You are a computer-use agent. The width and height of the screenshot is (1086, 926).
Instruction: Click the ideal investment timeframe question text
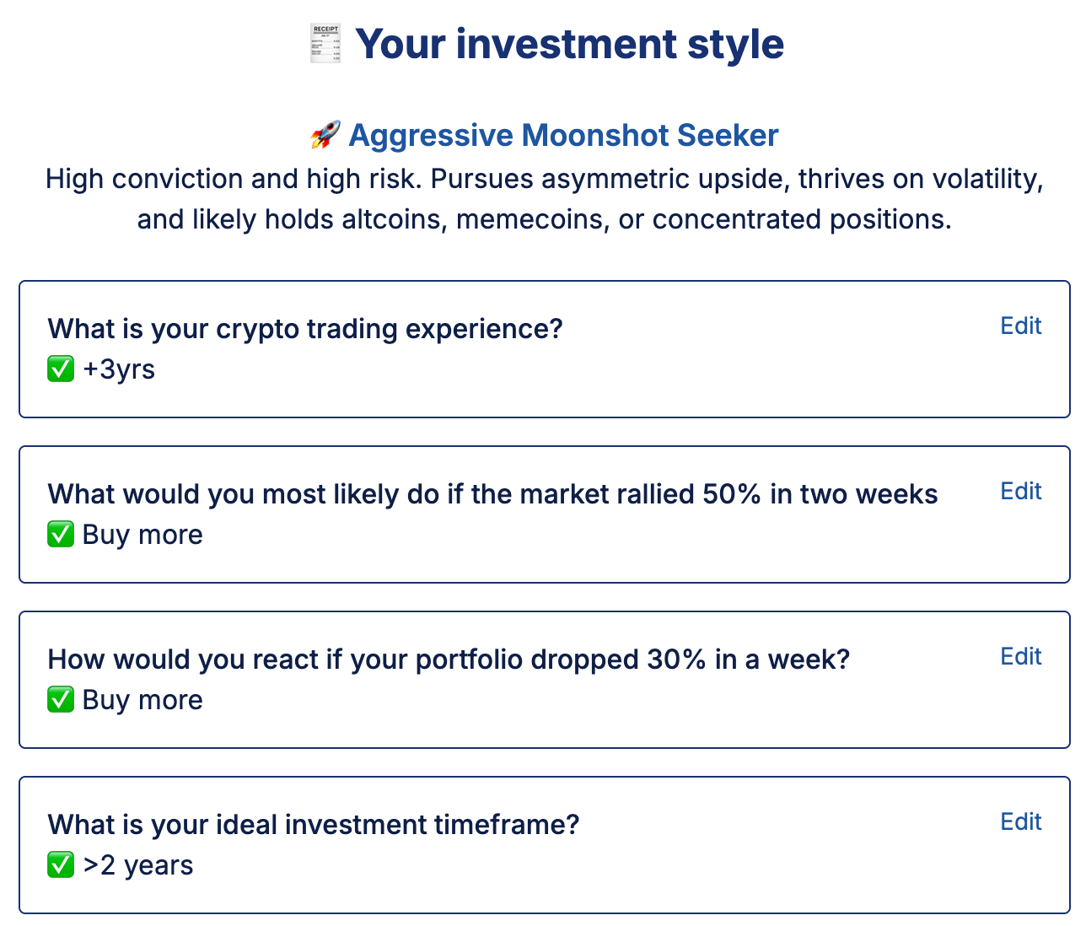tap(314, 825)
